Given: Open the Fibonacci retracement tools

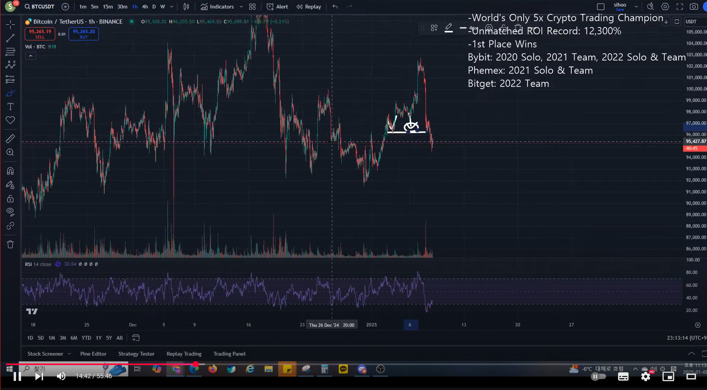Looking at the screenshot, I should coord(10,52).
